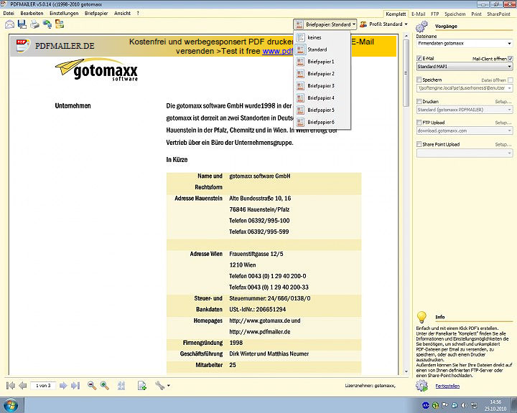Screen dimensions: 517x413
Task: Toggle the Mail-Client öffnen checkbox
Action: [511, 59]
